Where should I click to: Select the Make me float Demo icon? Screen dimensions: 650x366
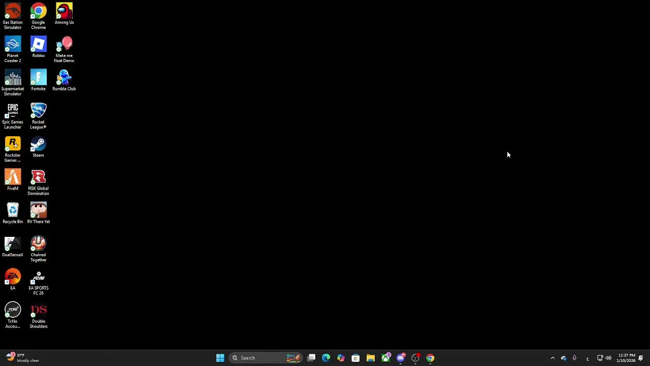click(x=64, y=49)
